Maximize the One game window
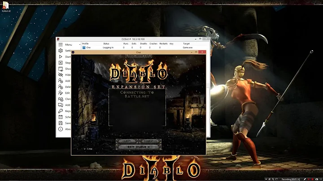The image size is (323, 181). point(196,52)
